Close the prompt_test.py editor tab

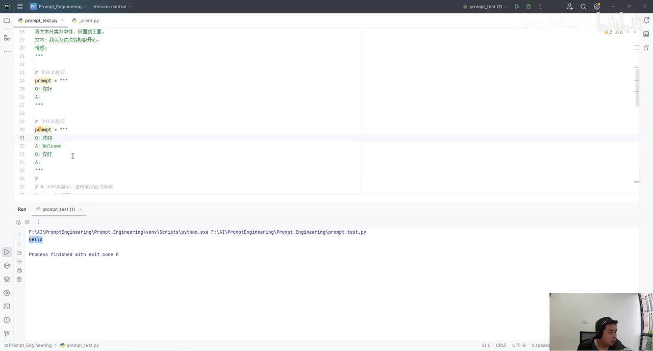pos(63,20)
